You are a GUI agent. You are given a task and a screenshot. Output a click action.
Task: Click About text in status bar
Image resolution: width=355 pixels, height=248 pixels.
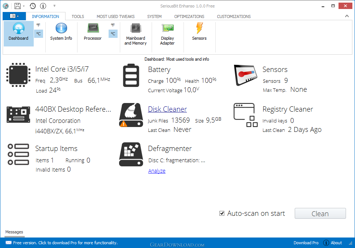[336, 243]
